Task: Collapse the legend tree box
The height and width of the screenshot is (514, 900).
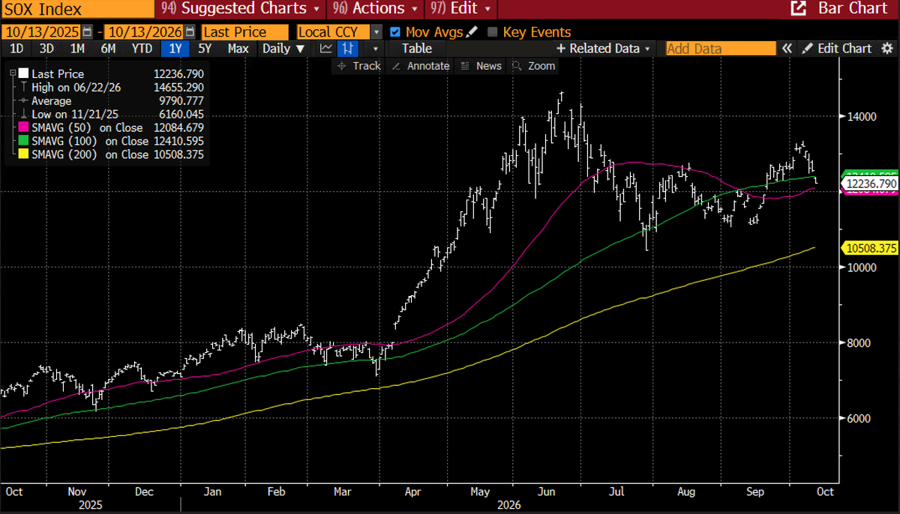Action: [x=13, y=73]
